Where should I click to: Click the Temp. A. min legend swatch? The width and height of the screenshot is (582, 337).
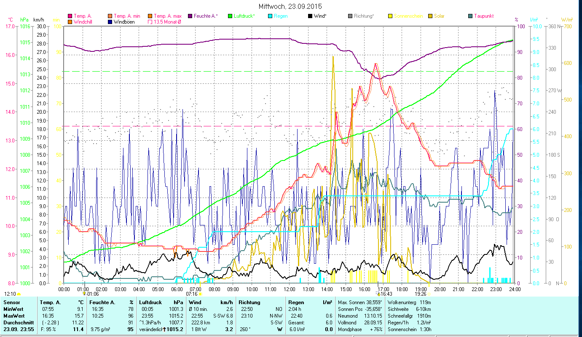point(110,16)
